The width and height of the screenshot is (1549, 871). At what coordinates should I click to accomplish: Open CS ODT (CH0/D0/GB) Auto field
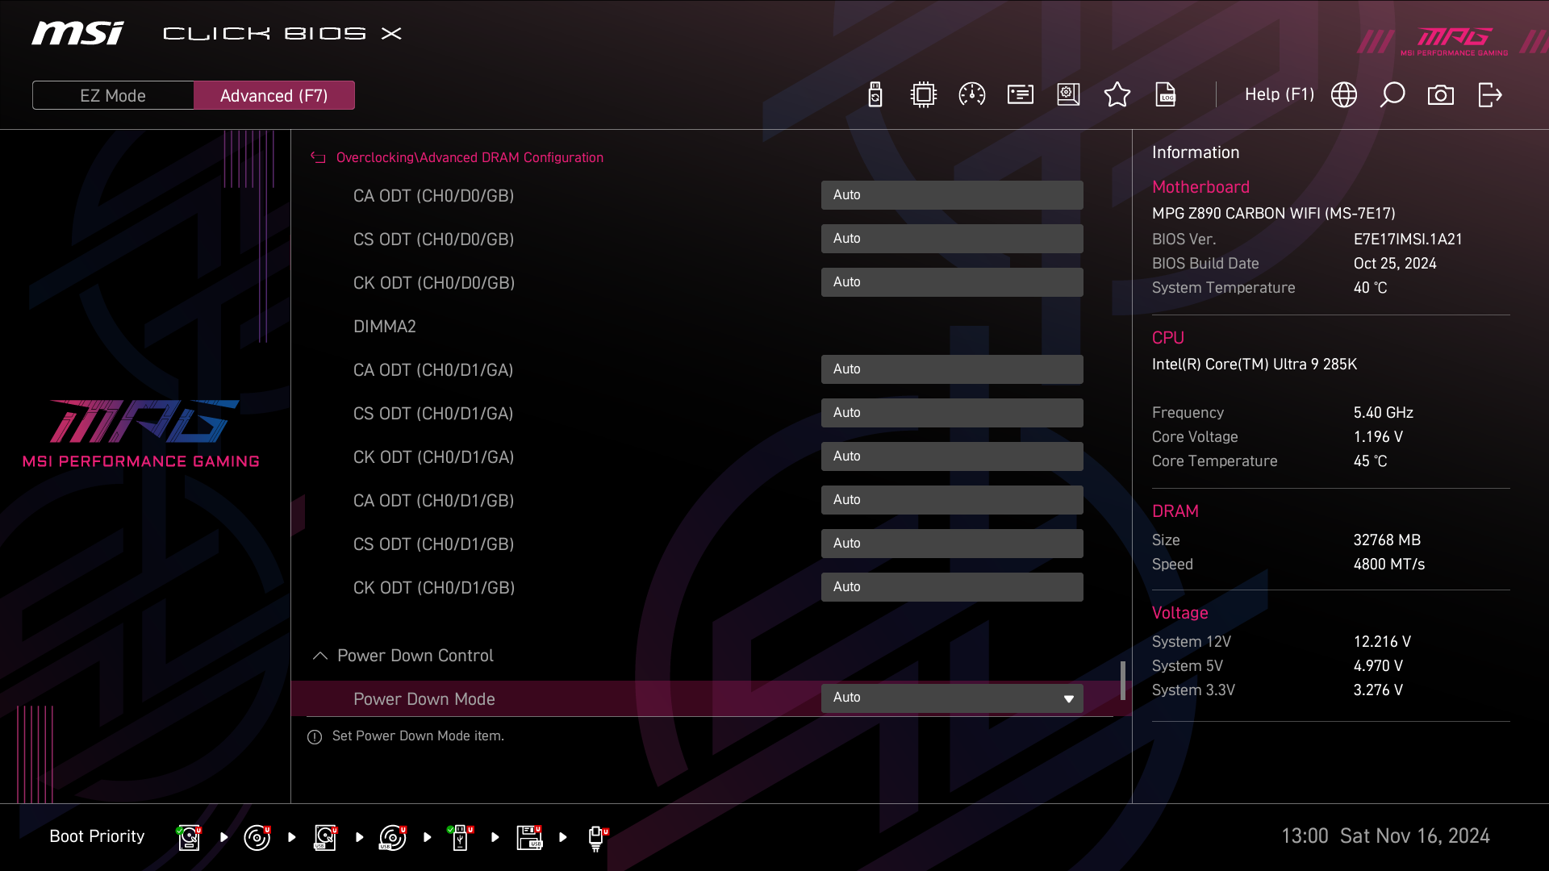tap(952, 239)
